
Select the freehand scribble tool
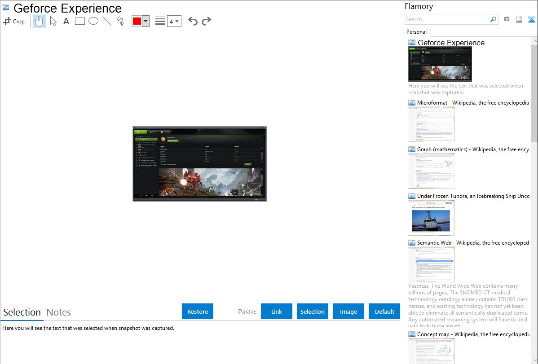[x=120, y=21]
